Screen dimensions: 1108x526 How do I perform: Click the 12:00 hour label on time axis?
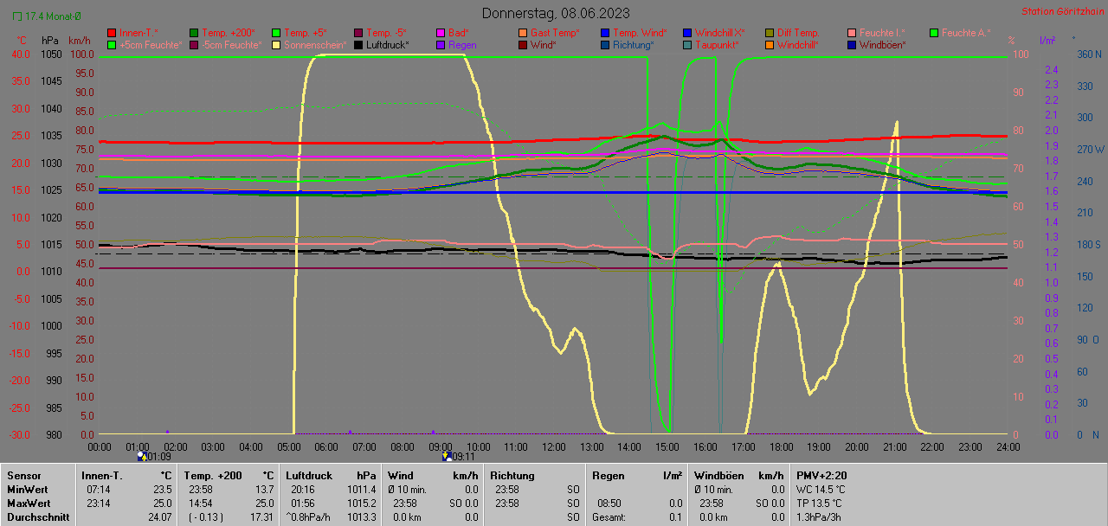[554, 446]
